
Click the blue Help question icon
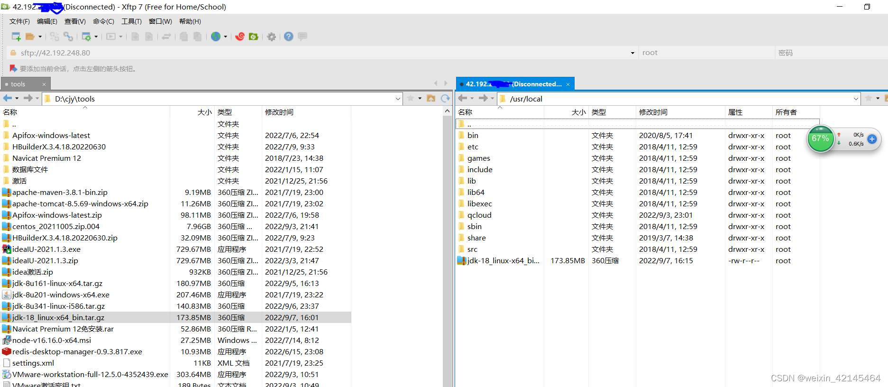coord(289,37)
